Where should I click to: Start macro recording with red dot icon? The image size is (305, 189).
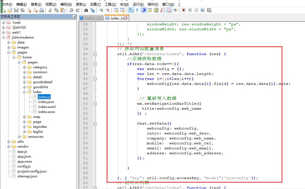pos(183,10)
